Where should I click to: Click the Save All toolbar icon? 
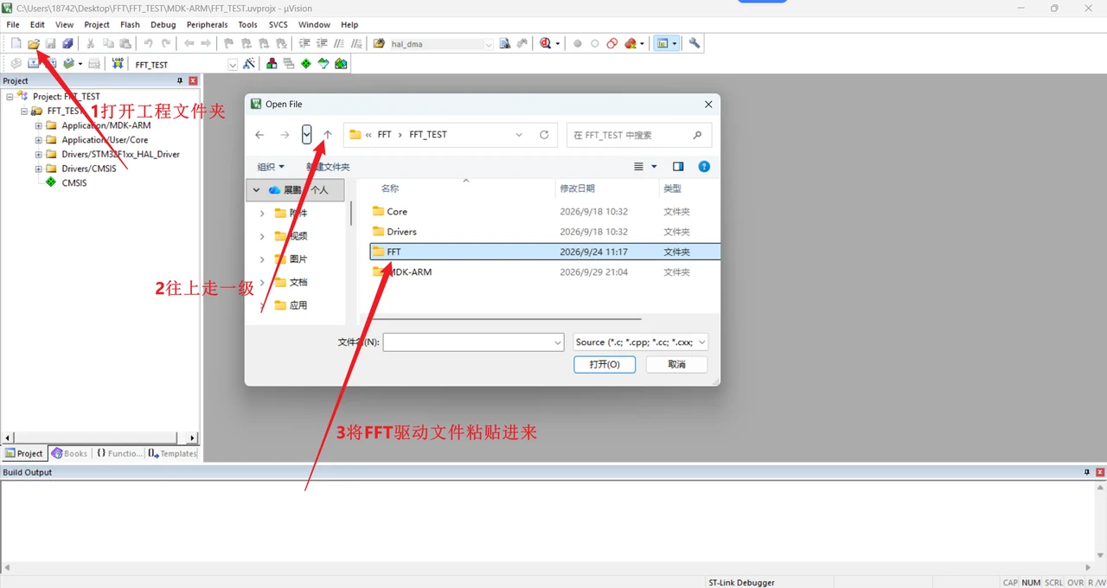[67, 43]
